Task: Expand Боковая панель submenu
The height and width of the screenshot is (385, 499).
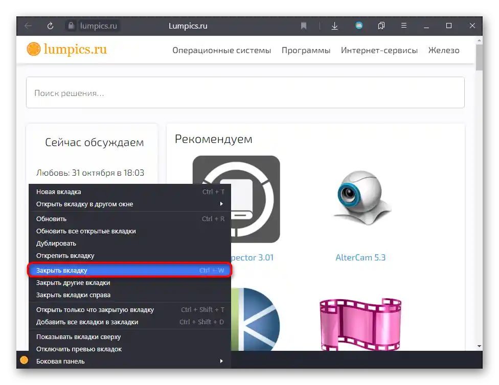Action: [x=130, y=361]
